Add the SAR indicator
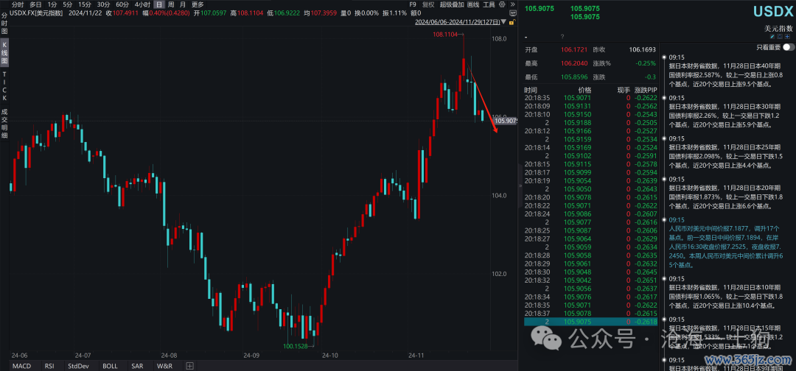 (137, 365)
